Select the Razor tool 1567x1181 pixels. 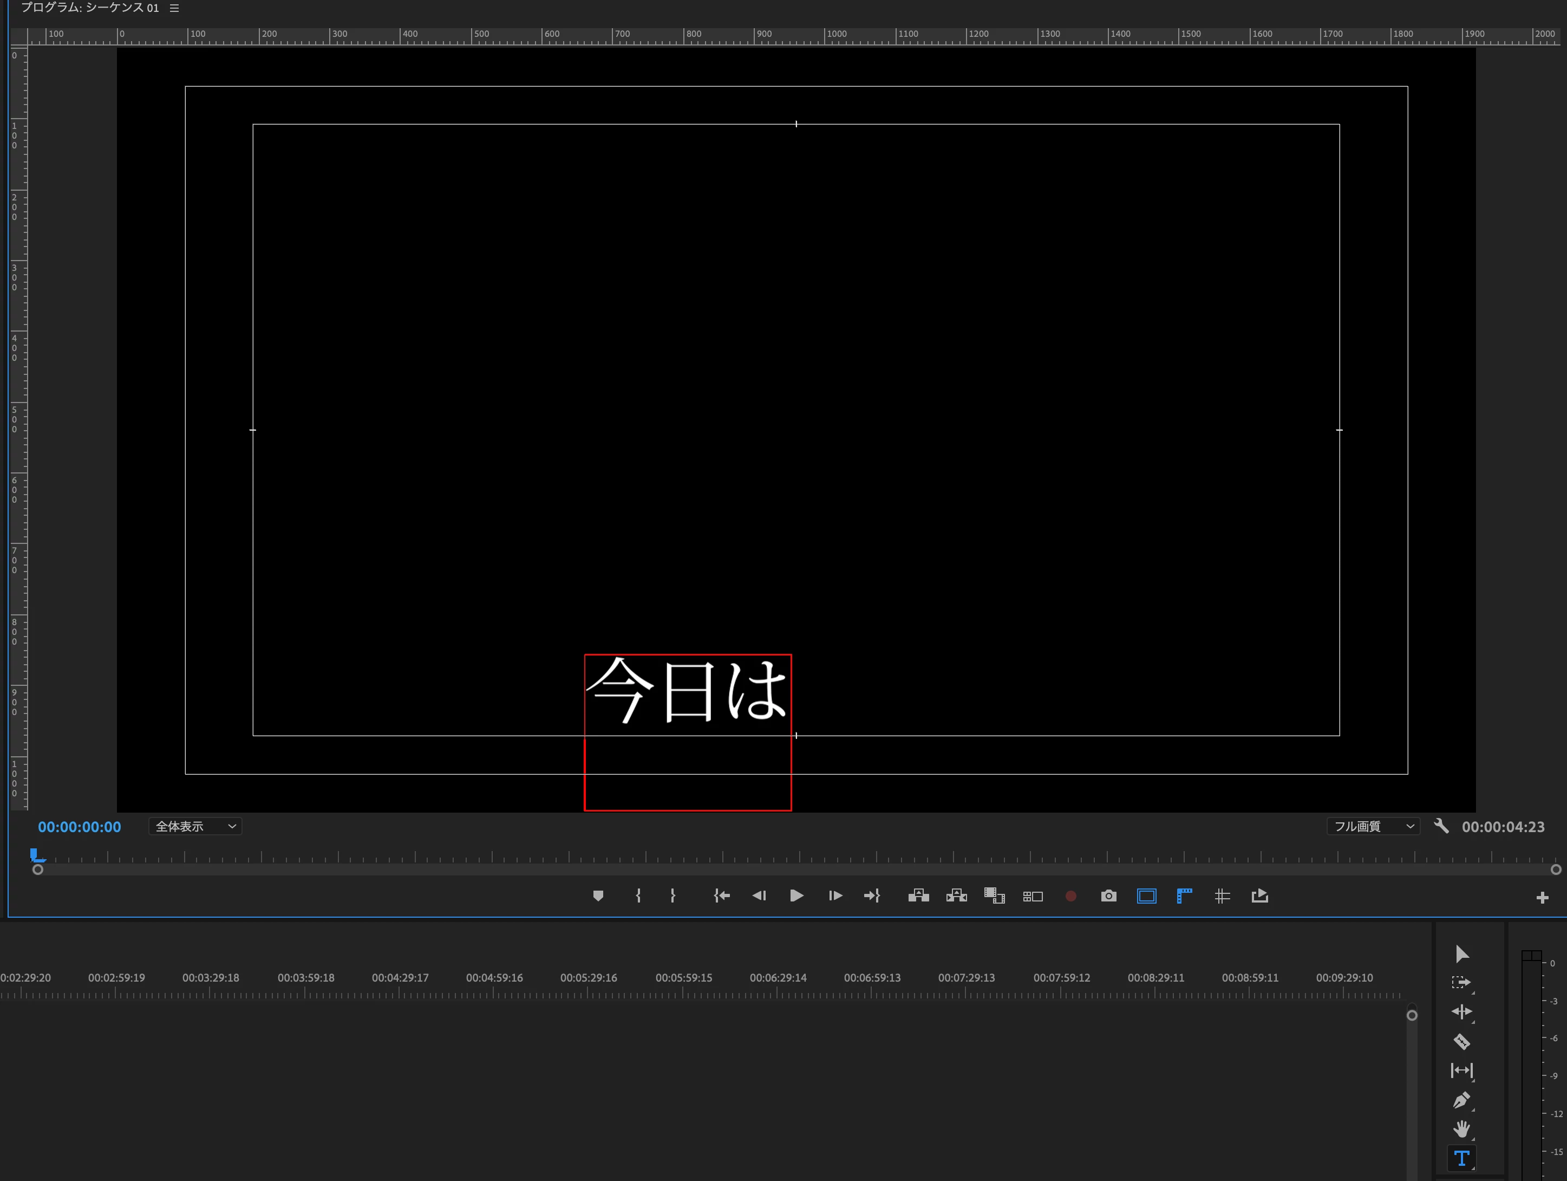pos(1461,1041)
